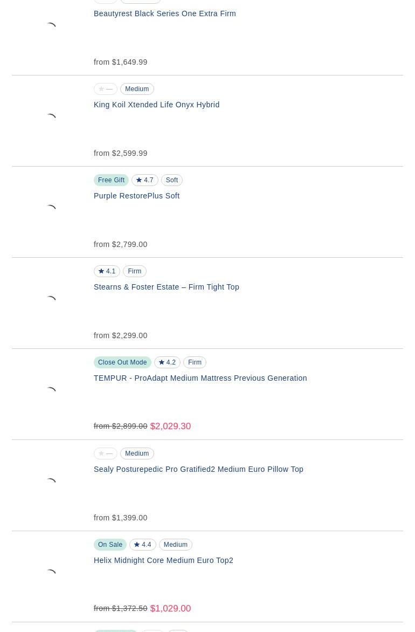Click the 4.1 star rating chip
The height and width of the screenshot is (632, 415).
[x=107, y=271]
